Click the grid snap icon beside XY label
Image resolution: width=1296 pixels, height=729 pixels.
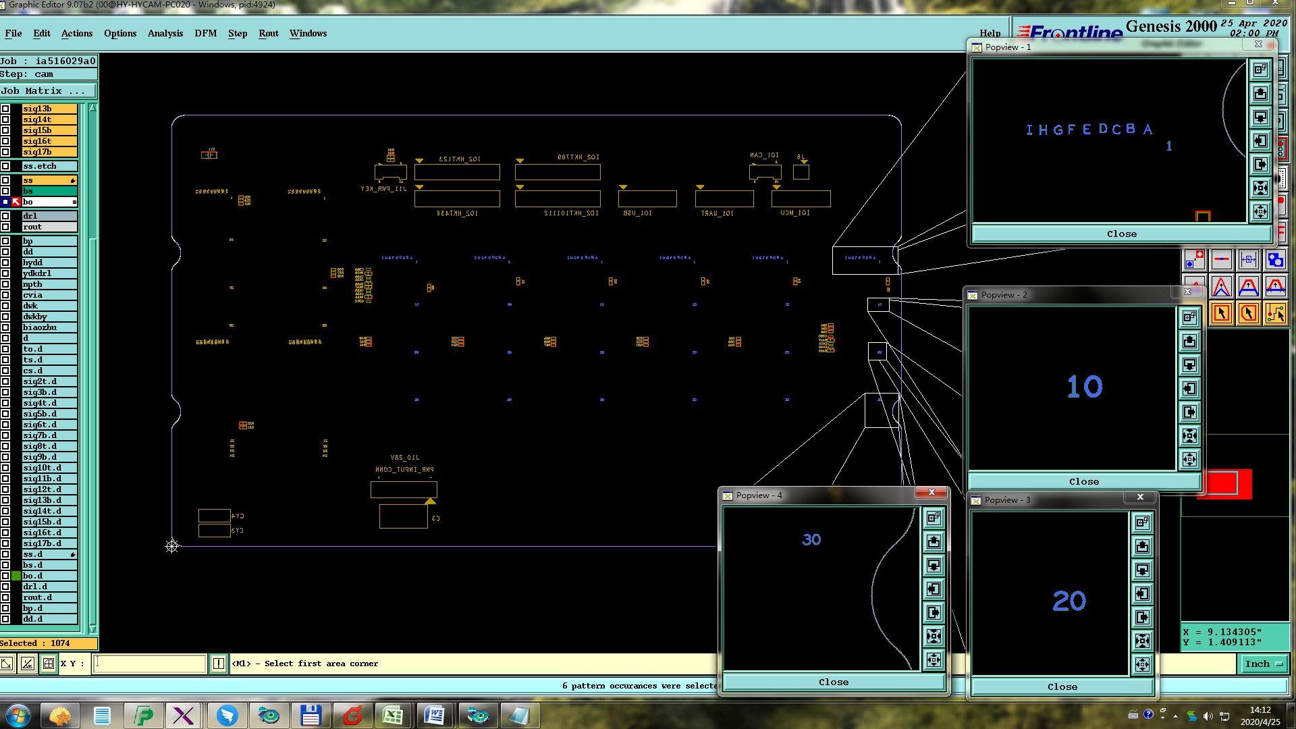[49, 664]
